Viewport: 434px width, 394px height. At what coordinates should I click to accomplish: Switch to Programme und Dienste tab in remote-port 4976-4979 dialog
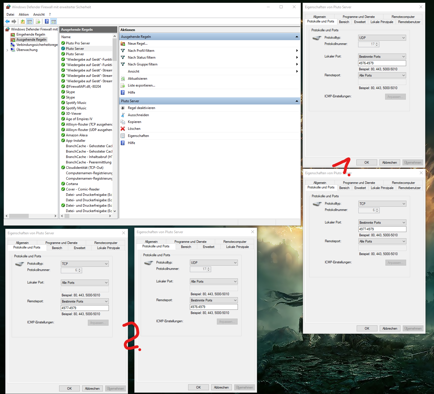pos(190,242)
